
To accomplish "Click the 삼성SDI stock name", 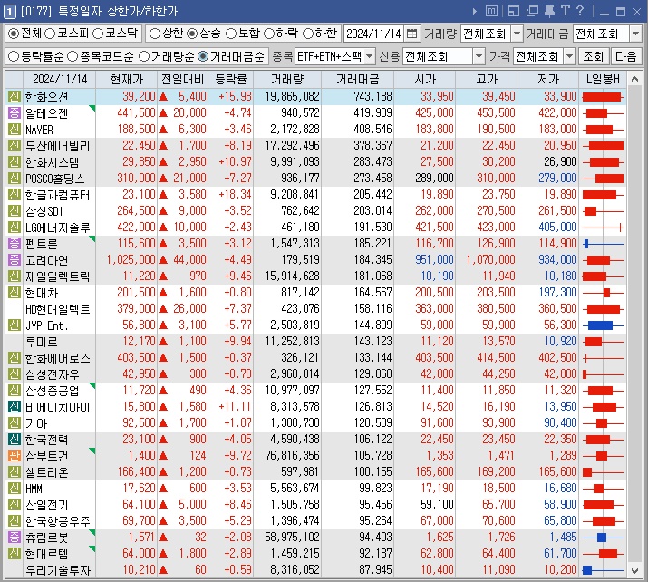I will click(x=44, y=211).
